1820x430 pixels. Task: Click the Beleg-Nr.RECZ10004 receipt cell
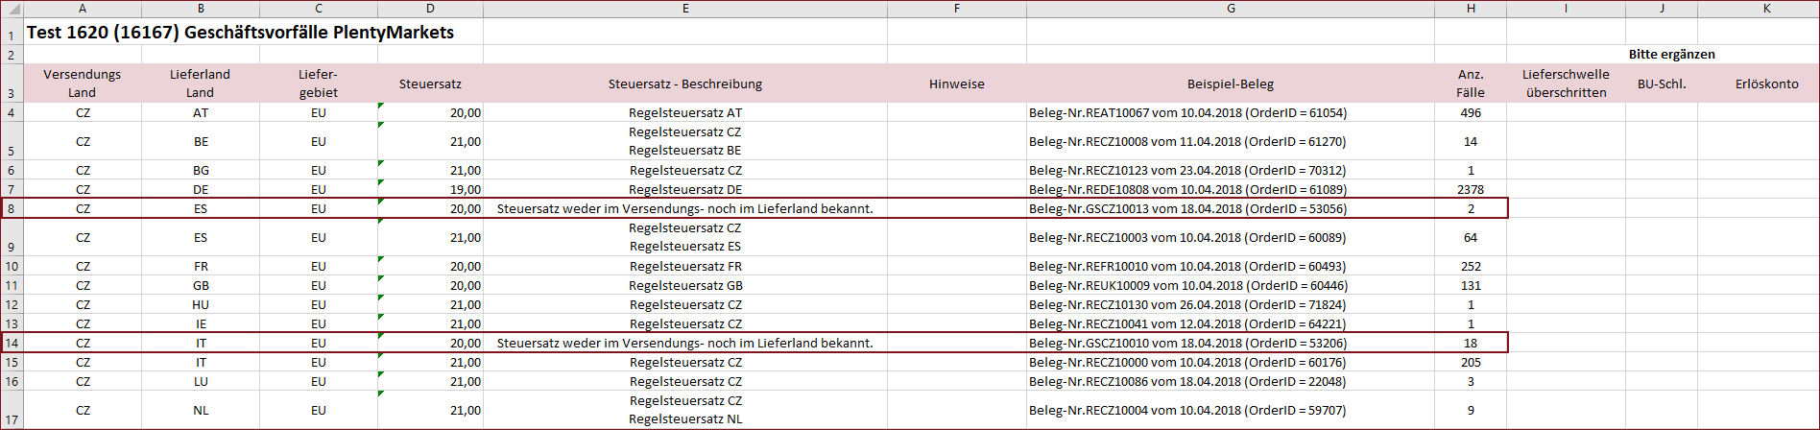click(x=1187, y=410)
